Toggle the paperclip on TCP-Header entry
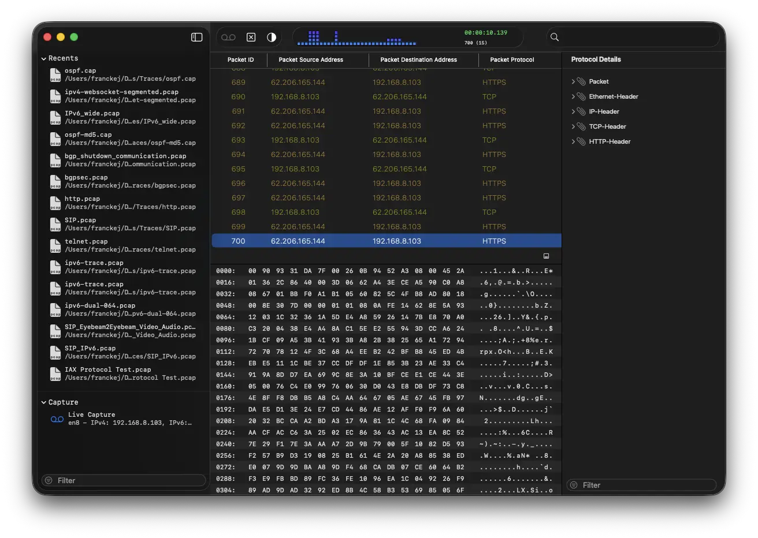758x538 pixels. point(582,126)
